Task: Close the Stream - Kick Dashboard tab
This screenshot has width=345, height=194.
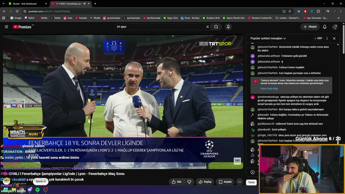Action: click(46, 4)
